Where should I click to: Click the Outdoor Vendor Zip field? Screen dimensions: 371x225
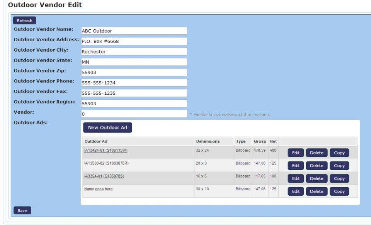tap(134, 72)
